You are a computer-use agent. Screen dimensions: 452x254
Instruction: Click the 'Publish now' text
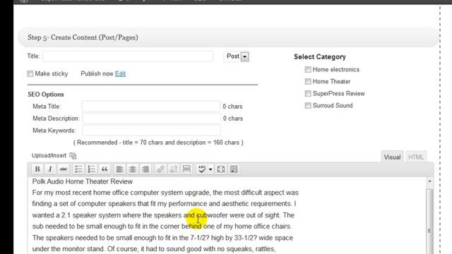[x=97, y=73]
